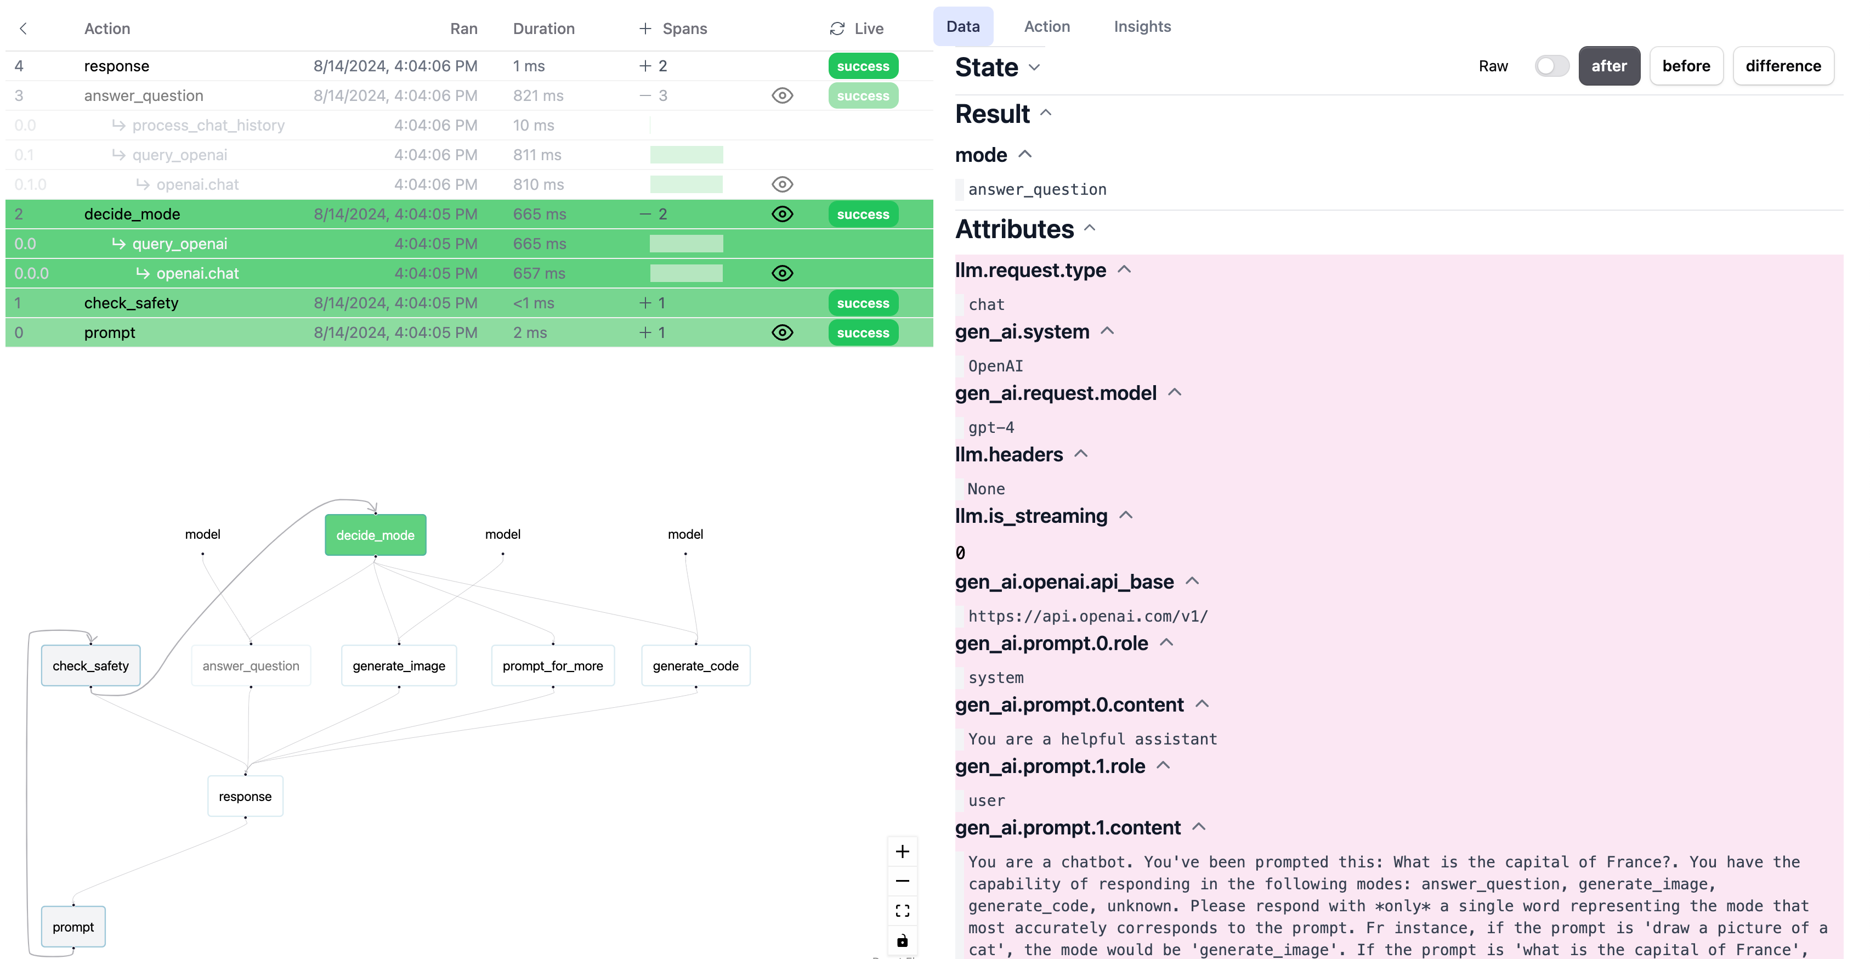The image size is (1870, 959).
Task: Collapse llm.is_streaming attribute
Action: pyautogui.click(x=1126, y=515)
